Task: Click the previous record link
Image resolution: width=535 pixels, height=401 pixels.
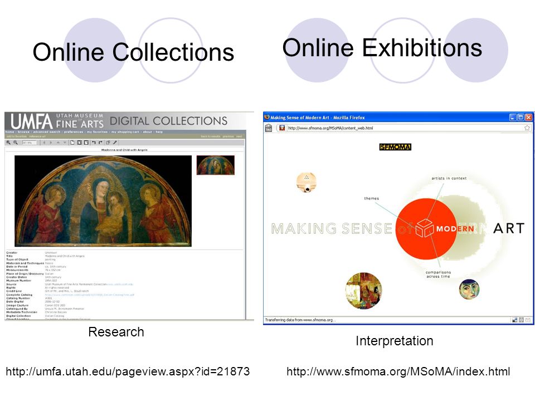Action: pos(228,136)
